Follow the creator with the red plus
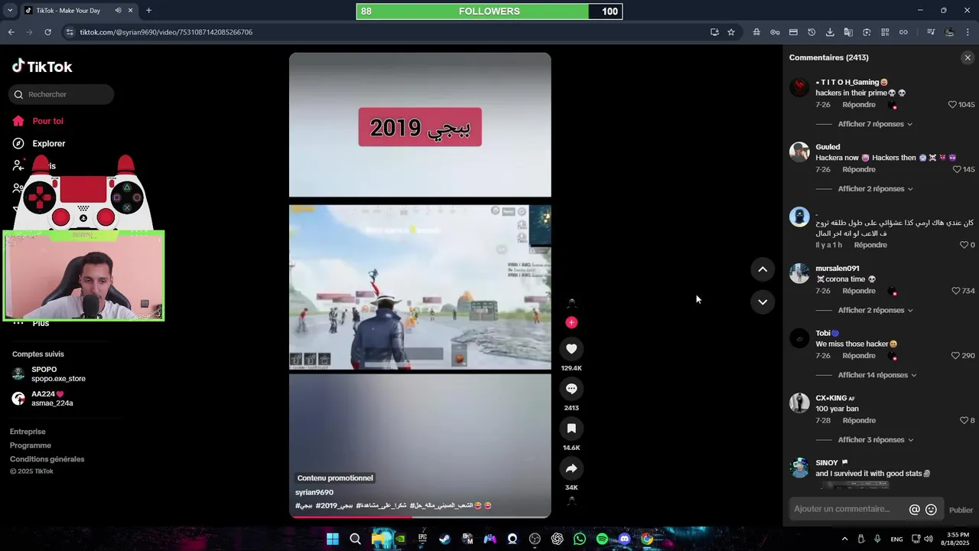 click(x=571, y=322)
